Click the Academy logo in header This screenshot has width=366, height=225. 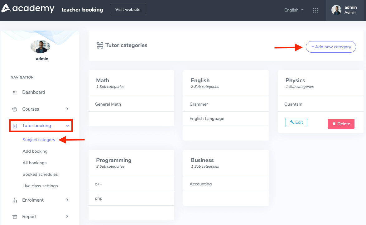(28, 8)
